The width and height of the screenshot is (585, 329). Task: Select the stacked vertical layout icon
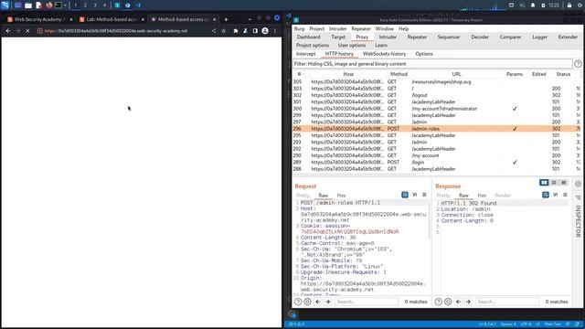pos(554,183)
